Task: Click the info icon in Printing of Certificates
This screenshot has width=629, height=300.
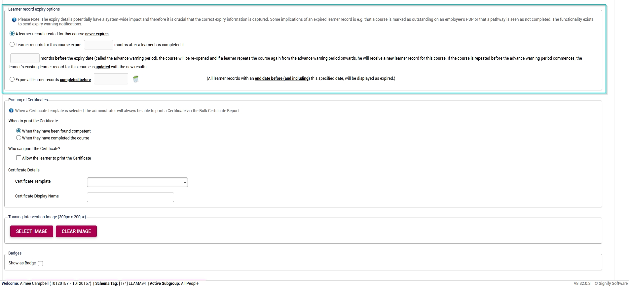Action: pos(11,110)
